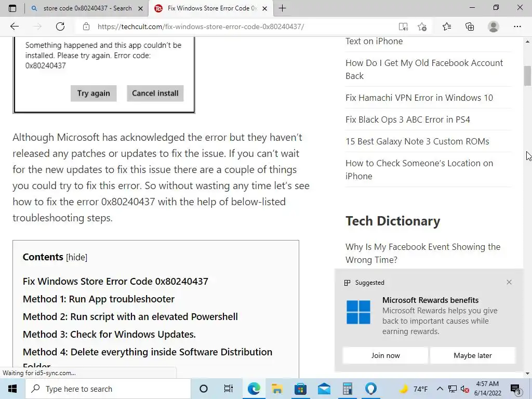Image resolution: width=532 pixels, height=399 pixels.
Task: Open Windows Start menu
Action: click(12, 389)
